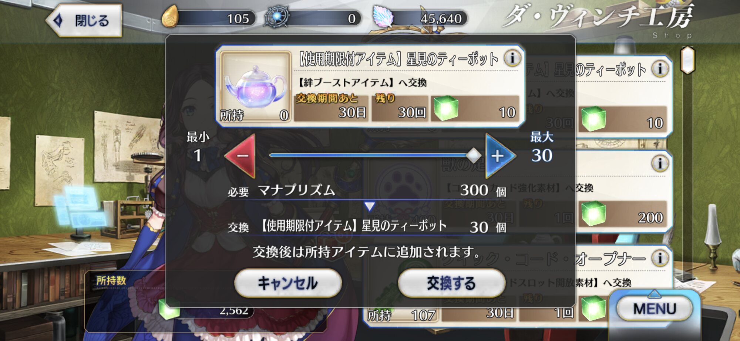Screen dimensions: 740x341
Task: Tap info icon on first background shop item
Action: [x=660, y=69]
